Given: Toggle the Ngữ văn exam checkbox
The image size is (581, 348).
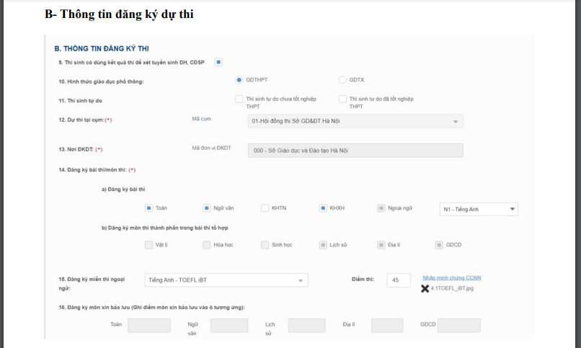Looking at the screenshot, I should 207,208.
